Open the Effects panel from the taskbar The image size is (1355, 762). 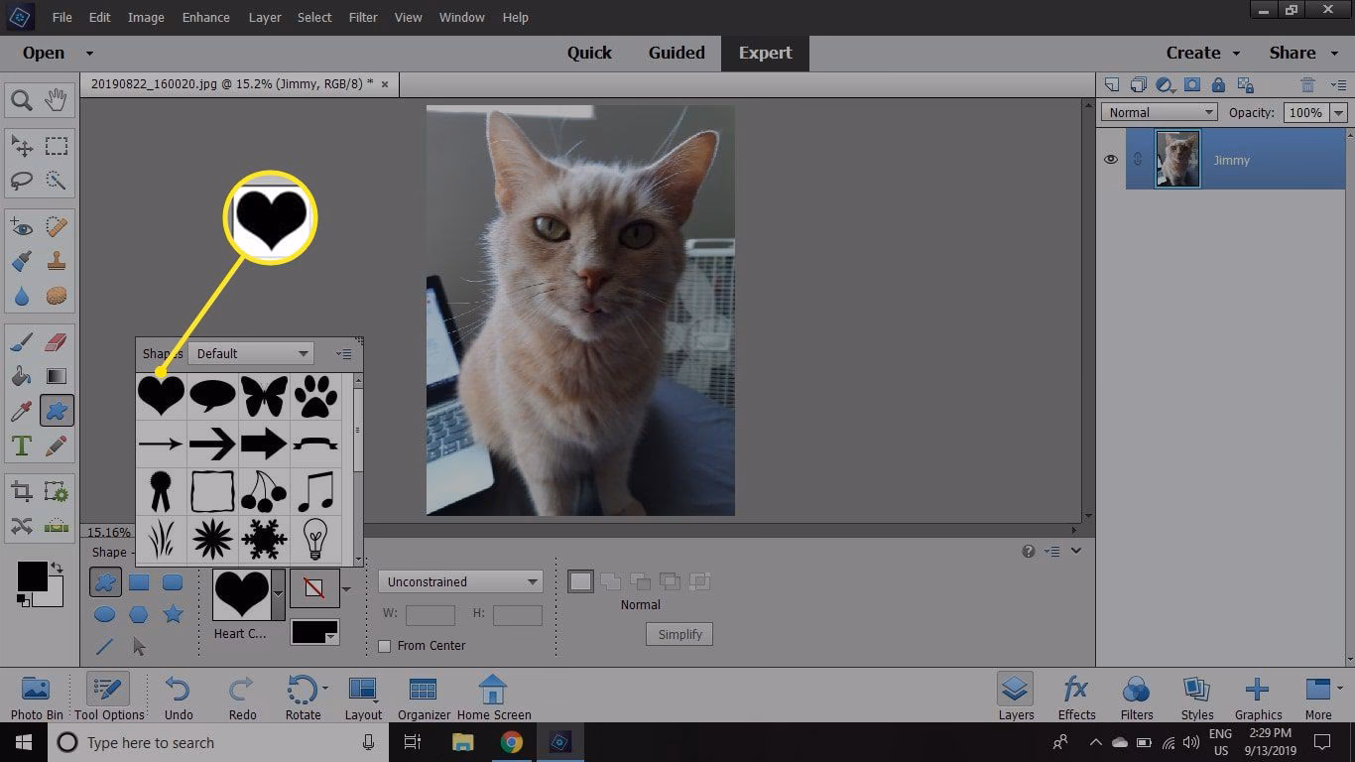[x=1075, y=695]
